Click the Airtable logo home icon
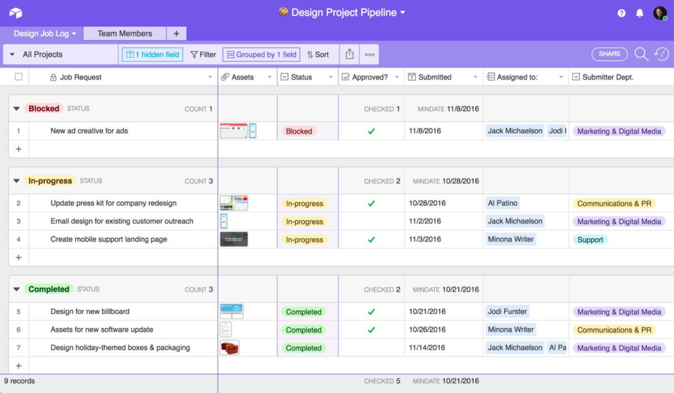This screenshot has width=674, height=393. tap(16, 13)
